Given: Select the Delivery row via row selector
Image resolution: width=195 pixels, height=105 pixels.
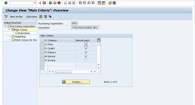Looking at the screenshot, I should 43,52.
